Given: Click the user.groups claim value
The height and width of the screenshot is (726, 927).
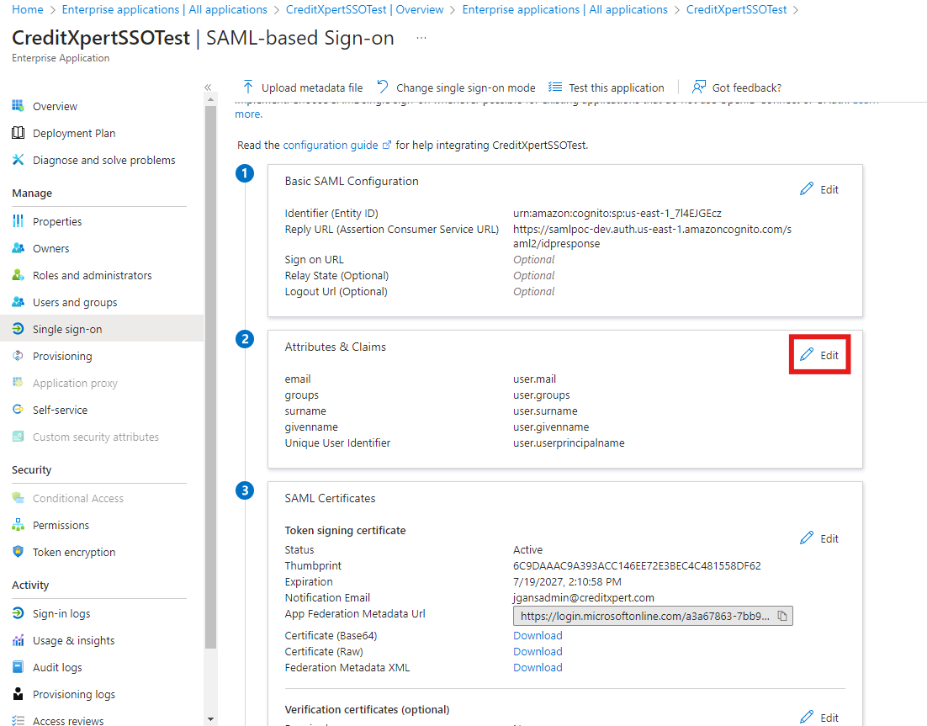Looking at the screenshot, I should 542,395.
